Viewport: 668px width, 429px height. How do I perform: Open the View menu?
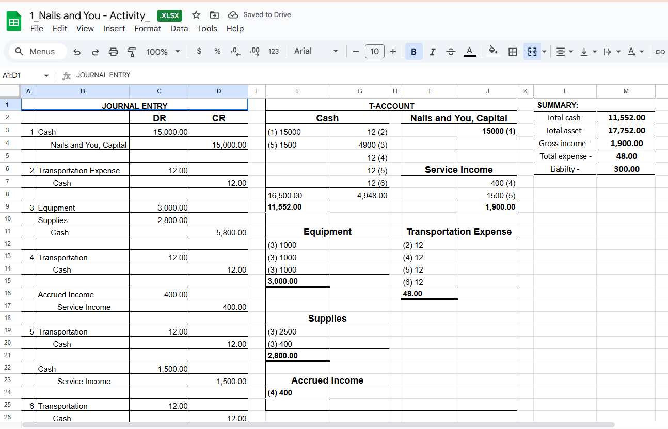pos(85,29)
